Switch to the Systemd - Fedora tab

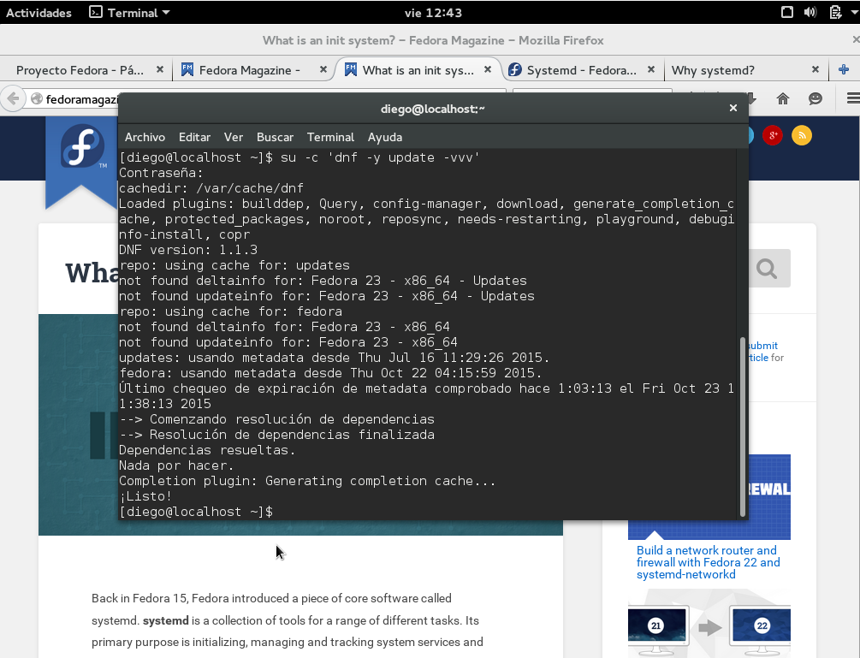coord(581,70)
